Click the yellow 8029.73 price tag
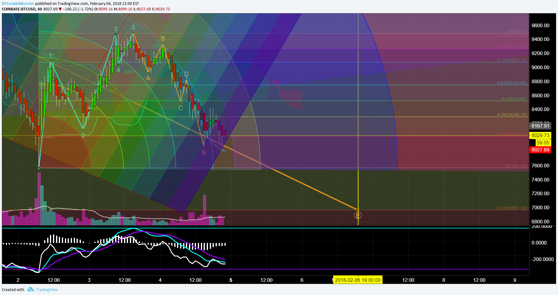The image size is (558, 295). [x=540, y=135]
